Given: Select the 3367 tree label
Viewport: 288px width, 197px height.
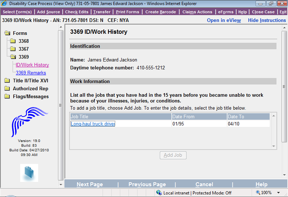Looking at the screenshot, I should coord(24,49).
